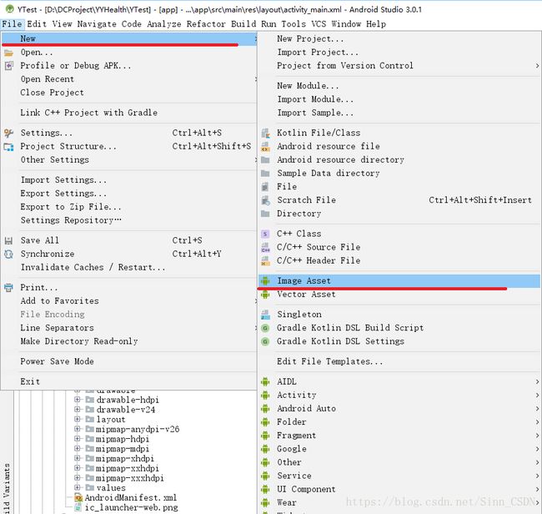Image resolution: width=542 pixels, height=514 pixels.
Task: Click the Singleton template icon
Action: click(x=265, y=315)
